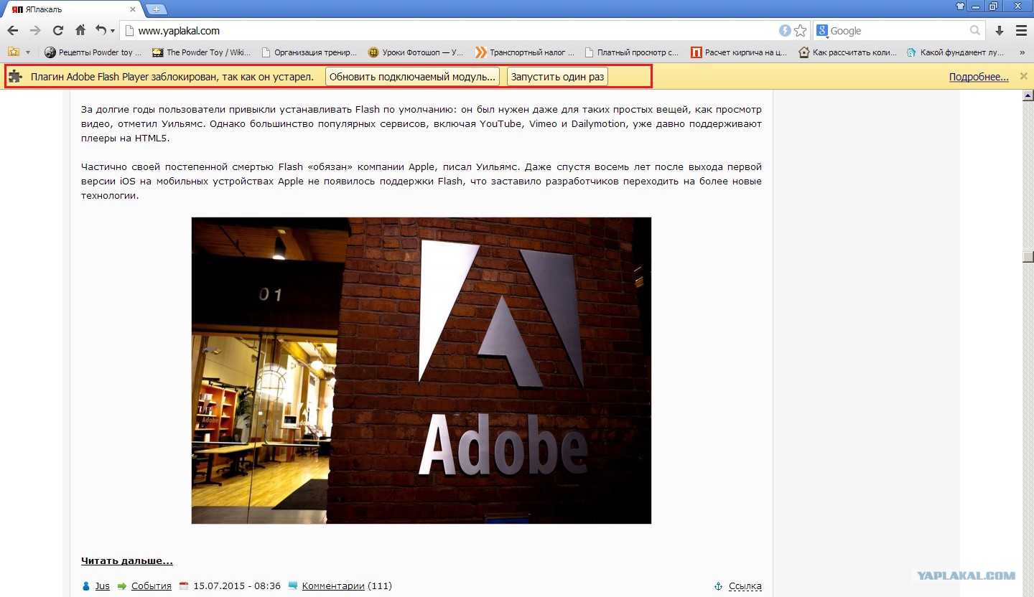Click the anchor icon beside Ссылка
The image size is (1034, 597).
[718, 586]
